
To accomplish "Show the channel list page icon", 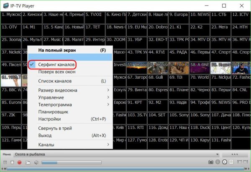I will 231,162.
